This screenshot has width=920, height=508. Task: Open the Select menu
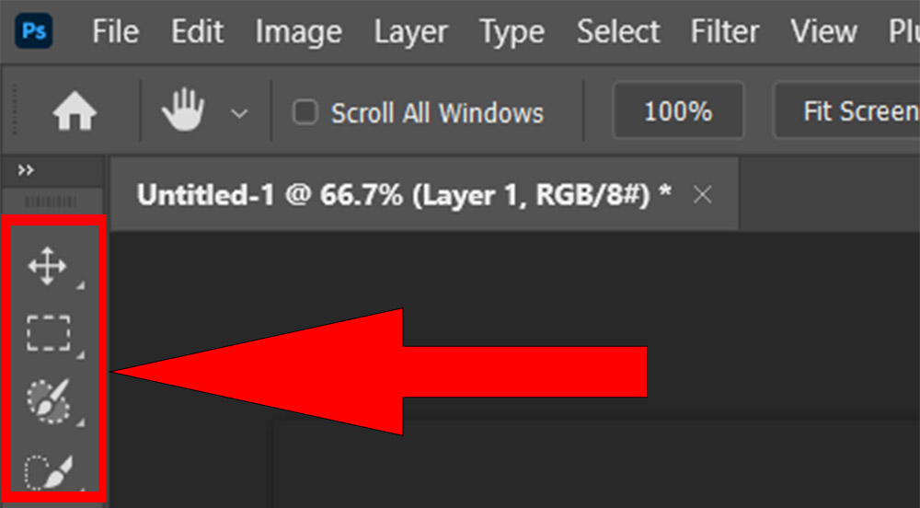click(x=618, y=31)
